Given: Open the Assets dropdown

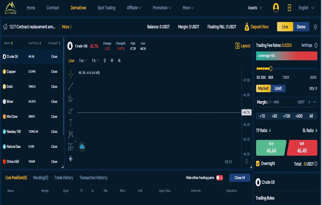Looking at the screenshot, I should click(x=255, y=8).
